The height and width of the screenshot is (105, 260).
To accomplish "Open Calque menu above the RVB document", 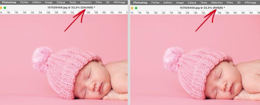I will 192,3.
